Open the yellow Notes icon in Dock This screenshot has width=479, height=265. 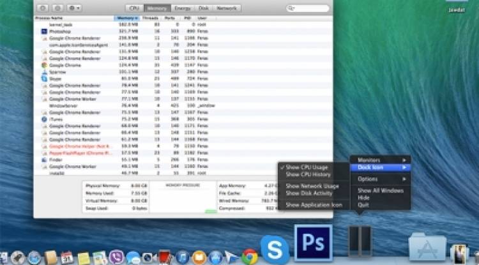click(x=84, y=258)
